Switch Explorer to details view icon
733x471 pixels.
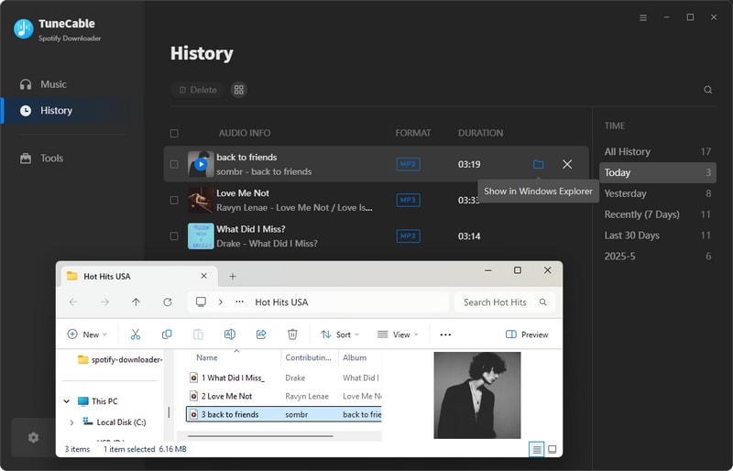pyautogui.click(x=537, y=450)
